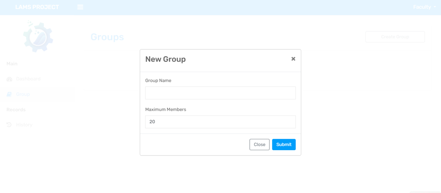Image resolution: width=441 pixels, height=193 pixels.
Task: Click the Create Group button
Action: (x=395, y=37)
